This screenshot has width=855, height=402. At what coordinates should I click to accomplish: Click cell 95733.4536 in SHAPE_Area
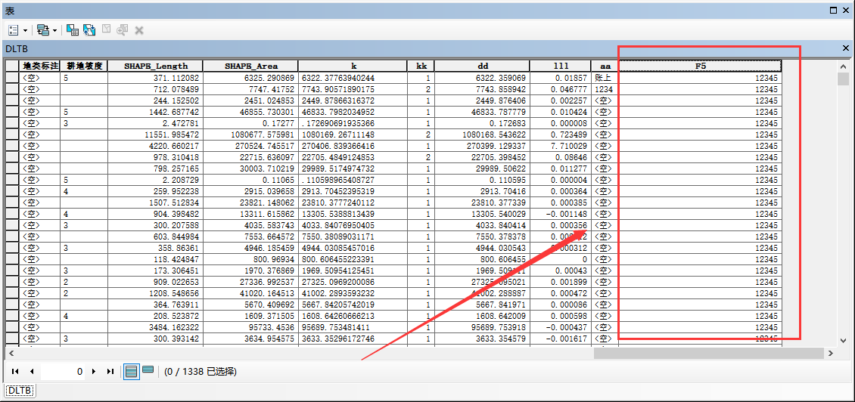[251, 327]
